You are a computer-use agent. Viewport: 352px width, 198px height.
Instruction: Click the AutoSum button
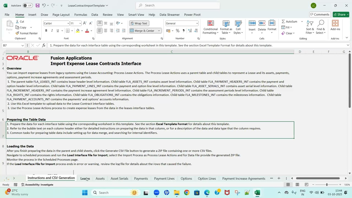pyautogui.click(x=289, y=21)
